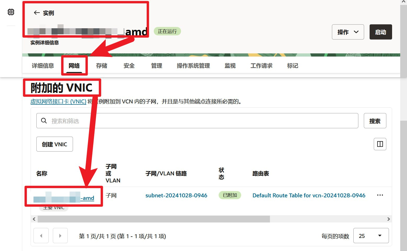The width and height of the screenshot is (407, 251).
Task: Click the magnifier icon in search box
Action: [44, 121]
